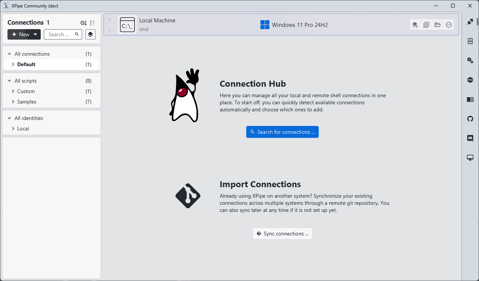
Task: Open settings via the gears icon
Action: tap(470, 61)
